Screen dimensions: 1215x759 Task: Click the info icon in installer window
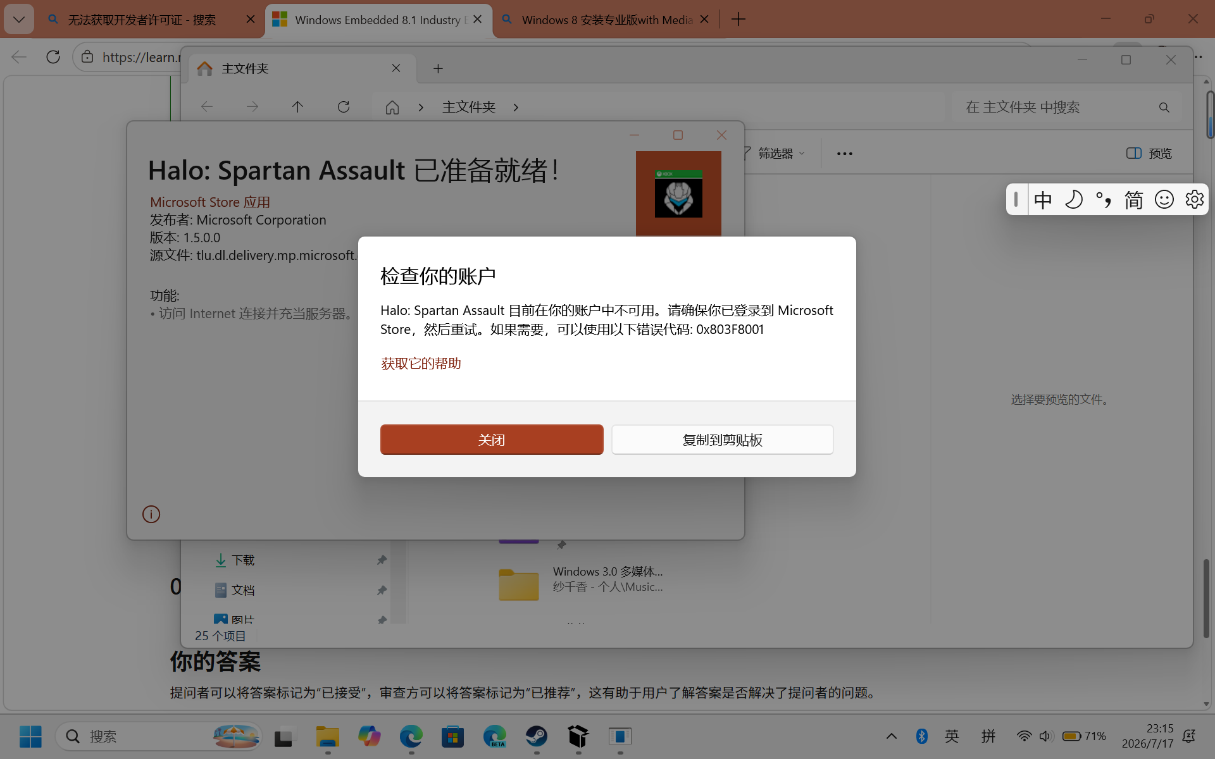pos(151,514)
